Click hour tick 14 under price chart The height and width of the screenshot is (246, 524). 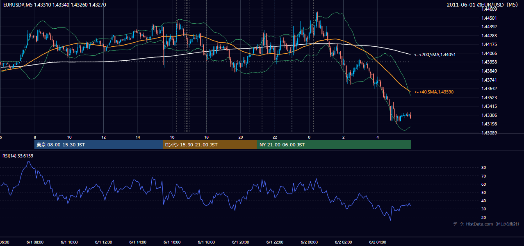(138, 137)
